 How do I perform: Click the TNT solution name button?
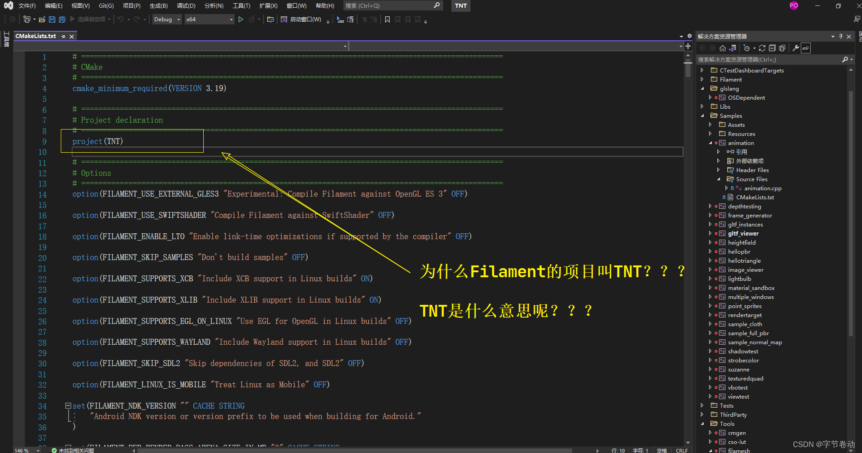[461, 5]
